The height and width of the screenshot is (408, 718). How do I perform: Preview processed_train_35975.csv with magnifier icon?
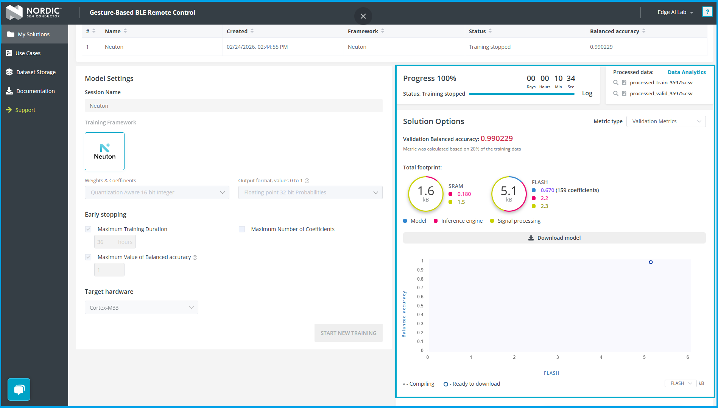(615, 82)
